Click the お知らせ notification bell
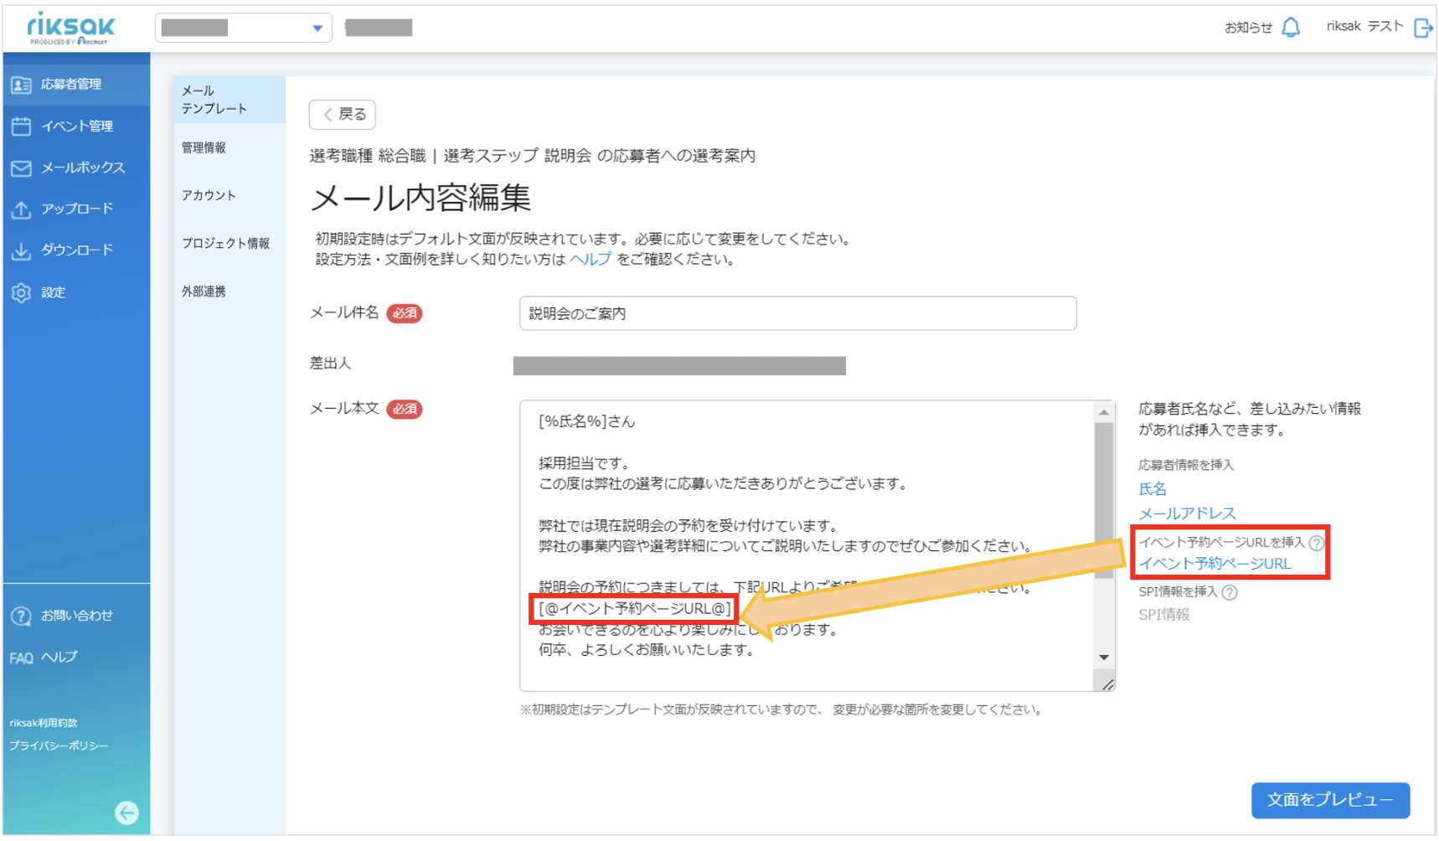The width and height of the screenshot is (1439, 841). coord(1291,28)
